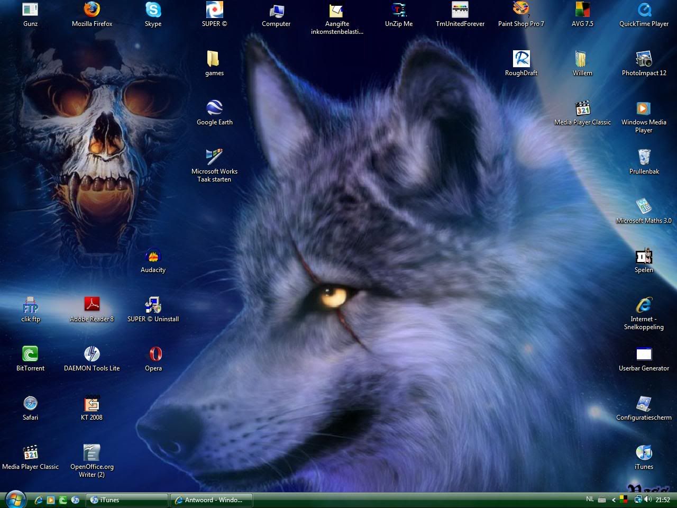Open the NL language bar indicator
This screenshot has width=677, height=508.
coord(590,500)
